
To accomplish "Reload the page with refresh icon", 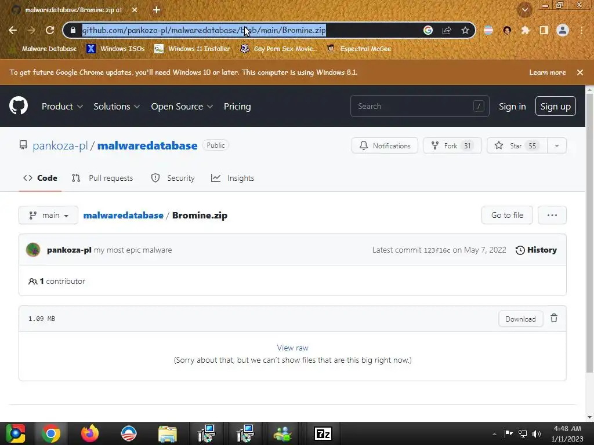I will tap(50, 30).
